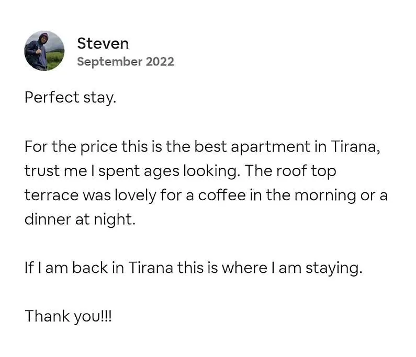Select the review date September 2022
The width and height of the screenshot is (416, 357).
pos(126,62)
